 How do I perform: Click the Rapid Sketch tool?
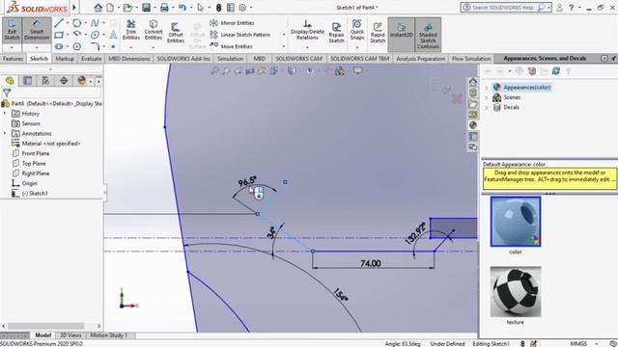[378, 33]
